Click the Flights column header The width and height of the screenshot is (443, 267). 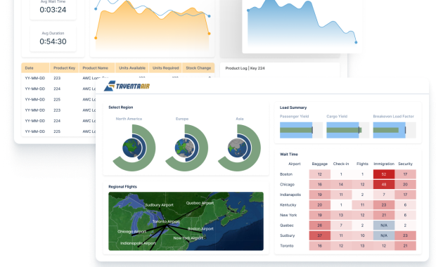pyautogui.click(x=362, y=164)
